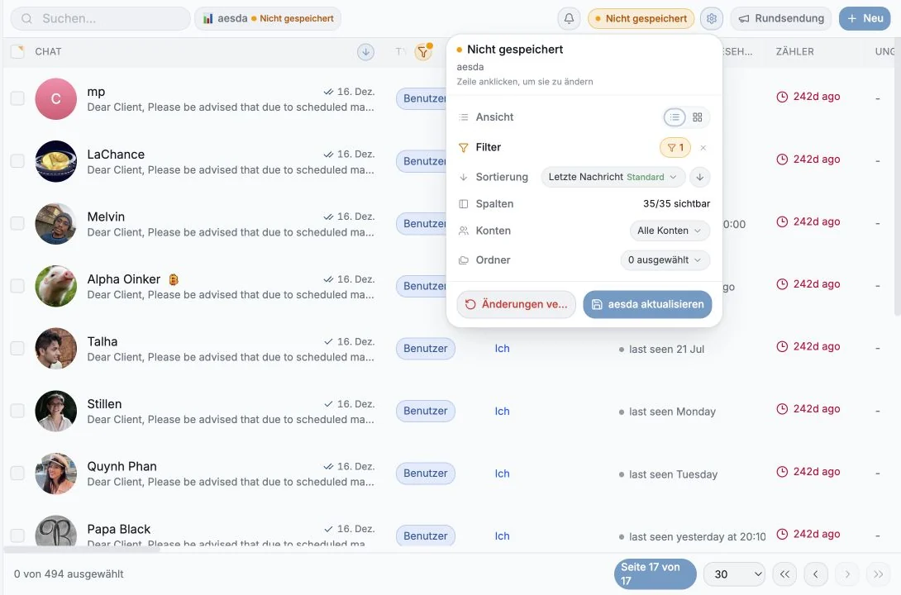Click the last page double arrow
The image size is (901, 595).
pyautogui.click(x=878, y=574)
